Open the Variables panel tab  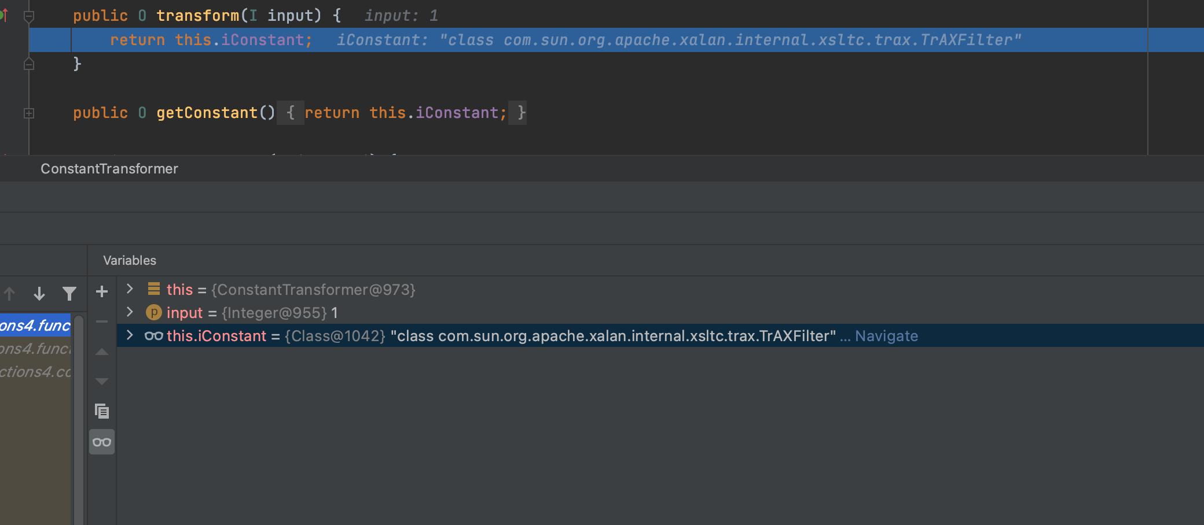click(130, 260)
